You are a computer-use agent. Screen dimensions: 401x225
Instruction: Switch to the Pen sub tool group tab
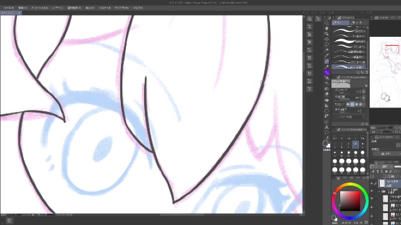click(x=340, y=22)
